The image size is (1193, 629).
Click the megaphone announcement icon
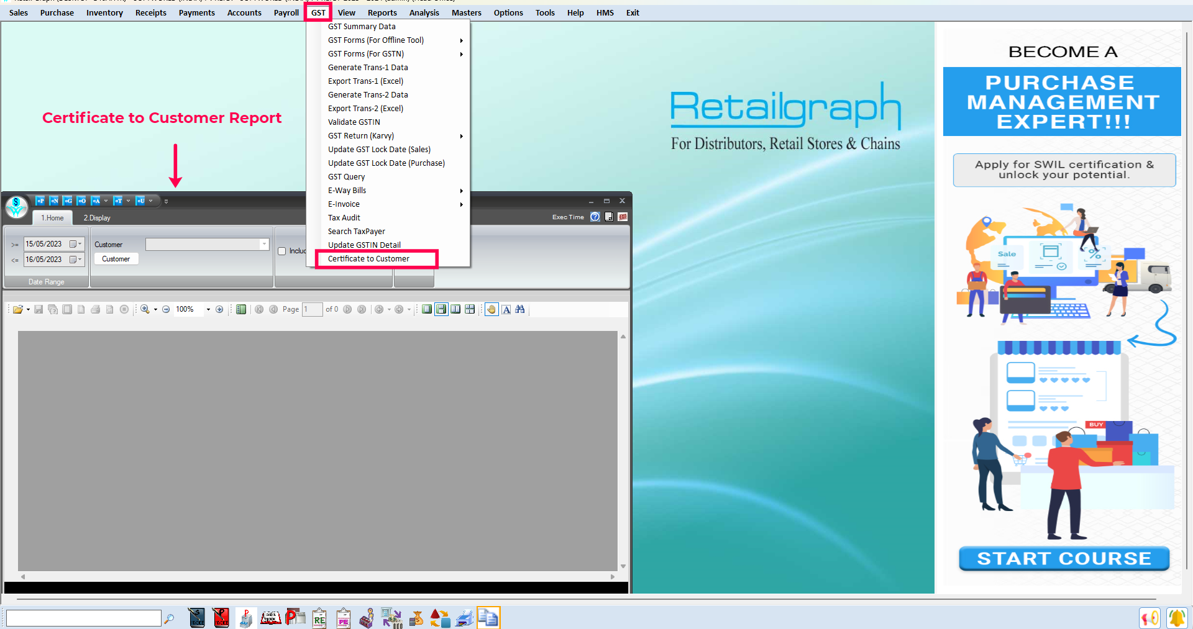point(1150,618)
